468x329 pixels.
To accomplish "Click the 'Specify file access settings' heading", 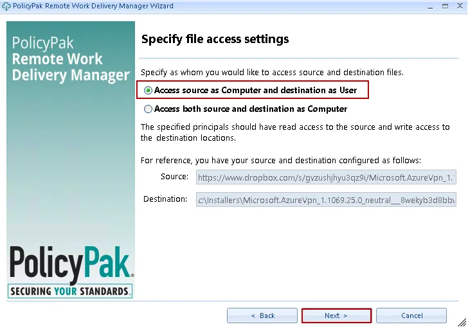I will pyautogui.click(x=215, y=39).
